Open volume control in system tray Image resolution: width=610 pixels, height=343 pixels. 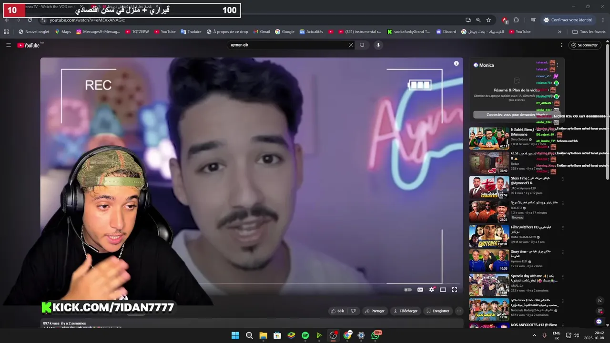(576, 335)
